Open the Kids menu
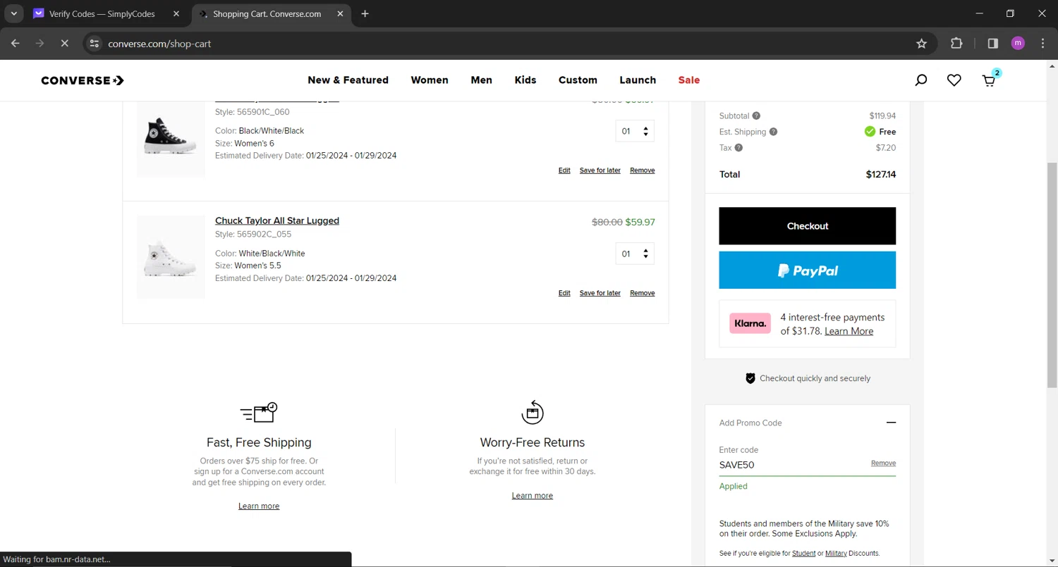 click(x=525, y=80)
